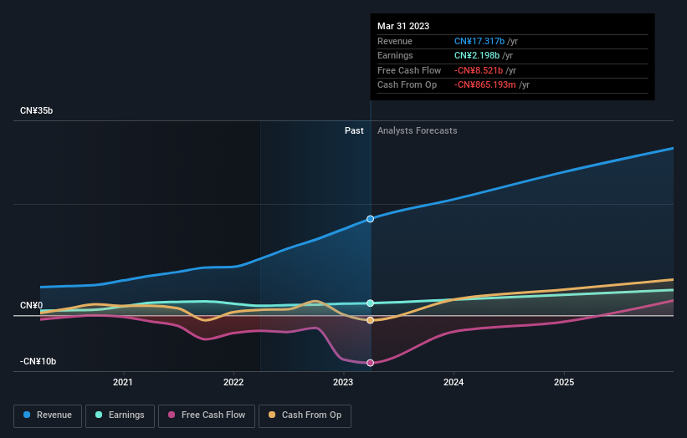The width and height of the screenshot is (687, 438).
Task: Click the CN¥35b y-axis label
Action: [36, 110]
